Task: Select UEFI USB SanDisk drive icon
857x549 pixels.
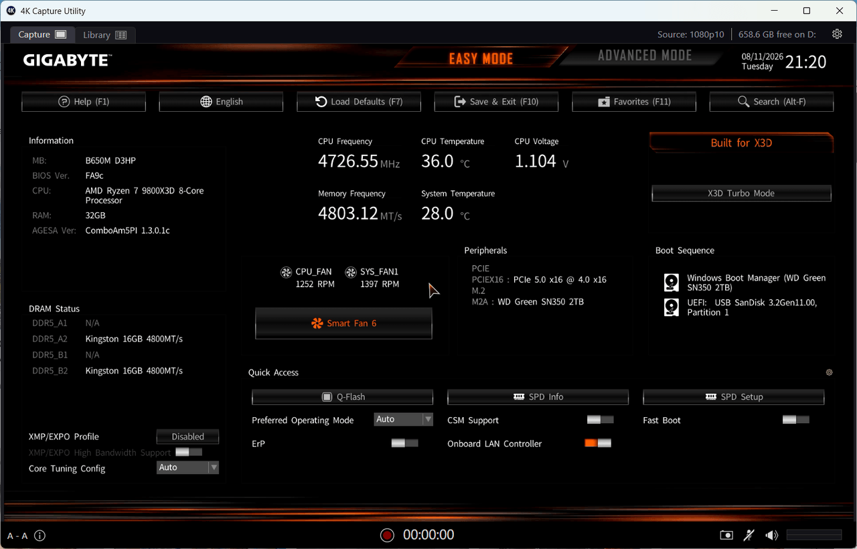Action: point(671,307)
